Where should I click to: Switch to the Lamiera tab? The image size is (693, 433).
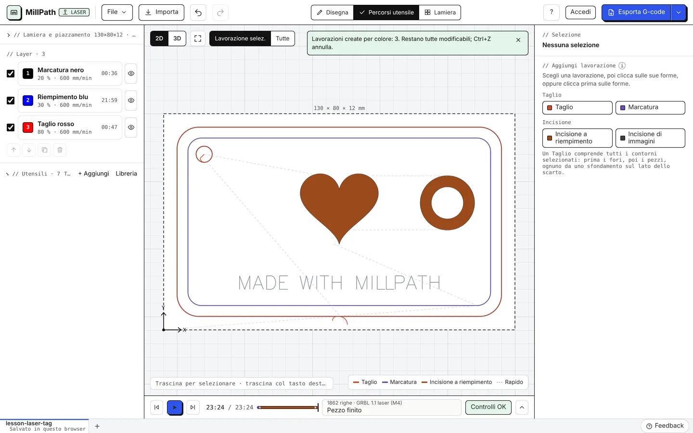(440, 13)
